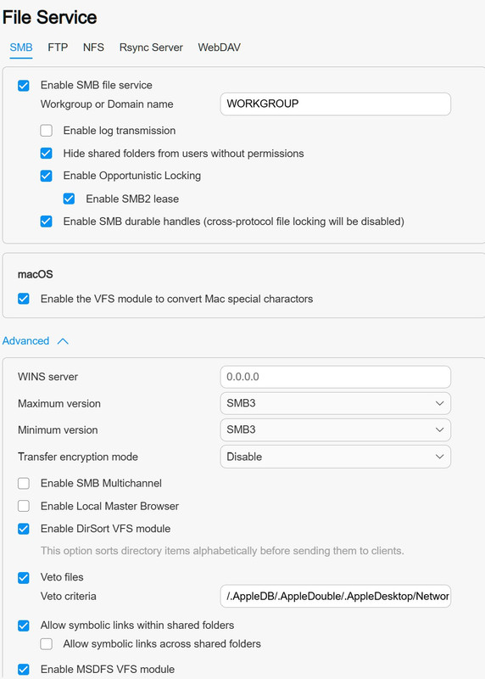Switch to the FTP tab
The image size is (485, 679).
pyautogui.click(x=58, y=48)
